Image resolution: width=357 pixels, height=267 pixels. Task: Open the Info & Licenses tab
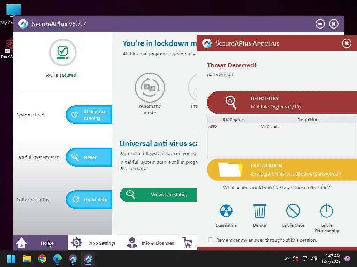[x=151, y=243]
